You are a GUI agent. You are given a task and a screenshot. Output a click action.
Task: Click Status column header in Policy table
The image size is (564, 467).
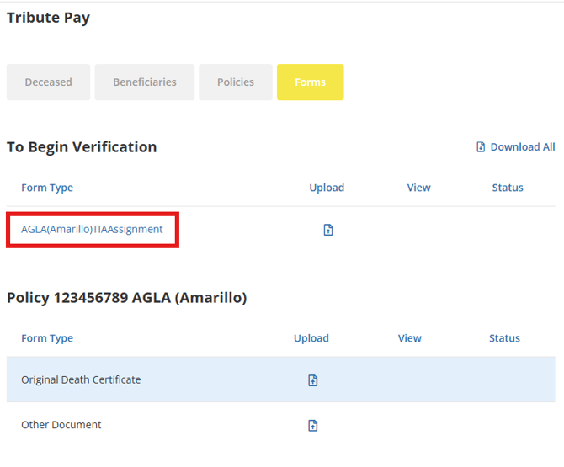(x=504, y=338)
